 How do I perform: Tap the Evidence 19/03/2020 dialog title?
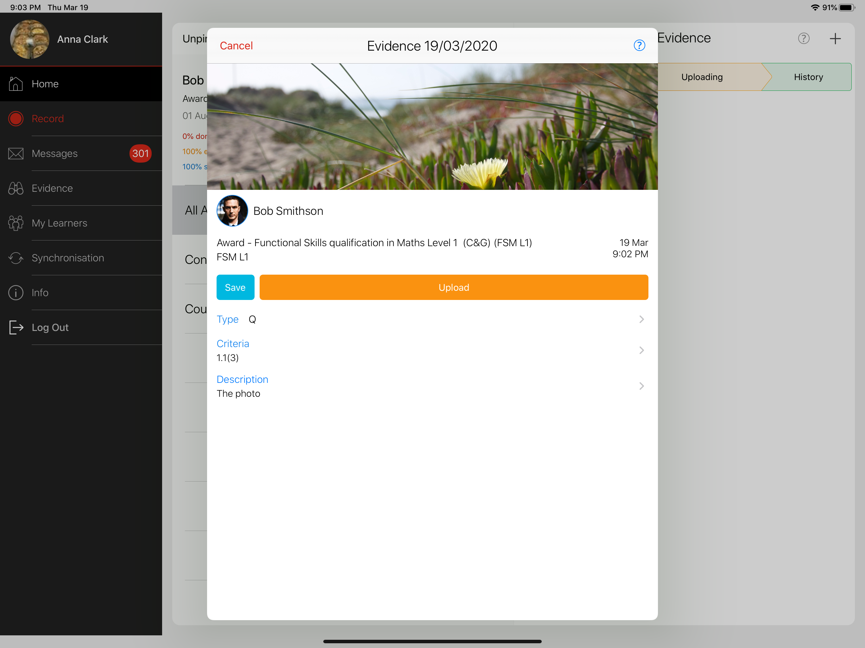click(x=432, y=46)
